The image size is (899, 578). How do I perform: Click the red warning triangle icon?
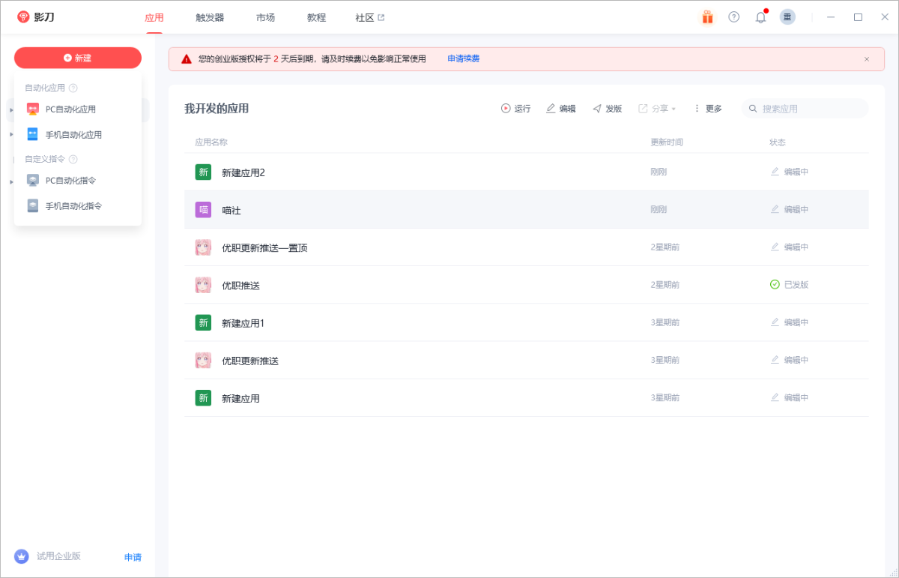[x=187, y=58]
